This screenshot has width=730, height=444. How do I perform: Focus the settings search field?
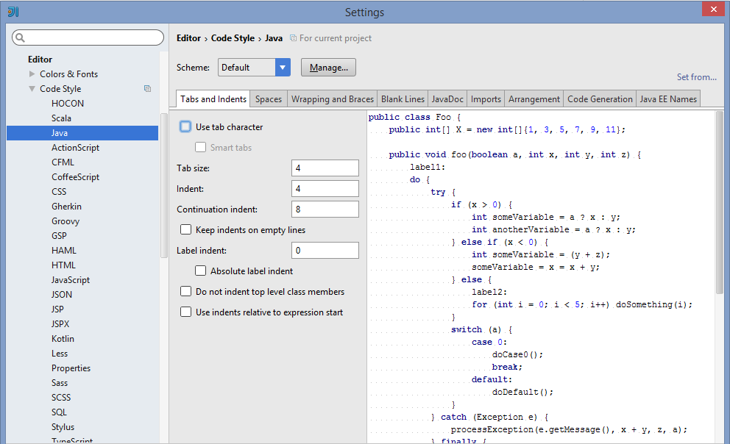tap(88, 37)
